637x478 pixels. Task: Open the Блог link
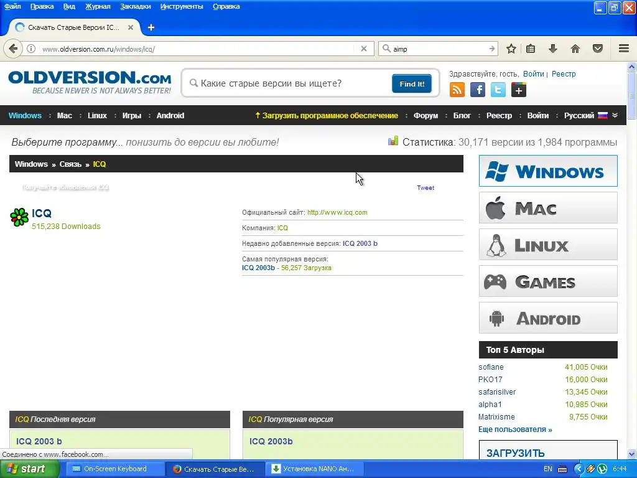[462, 115]
